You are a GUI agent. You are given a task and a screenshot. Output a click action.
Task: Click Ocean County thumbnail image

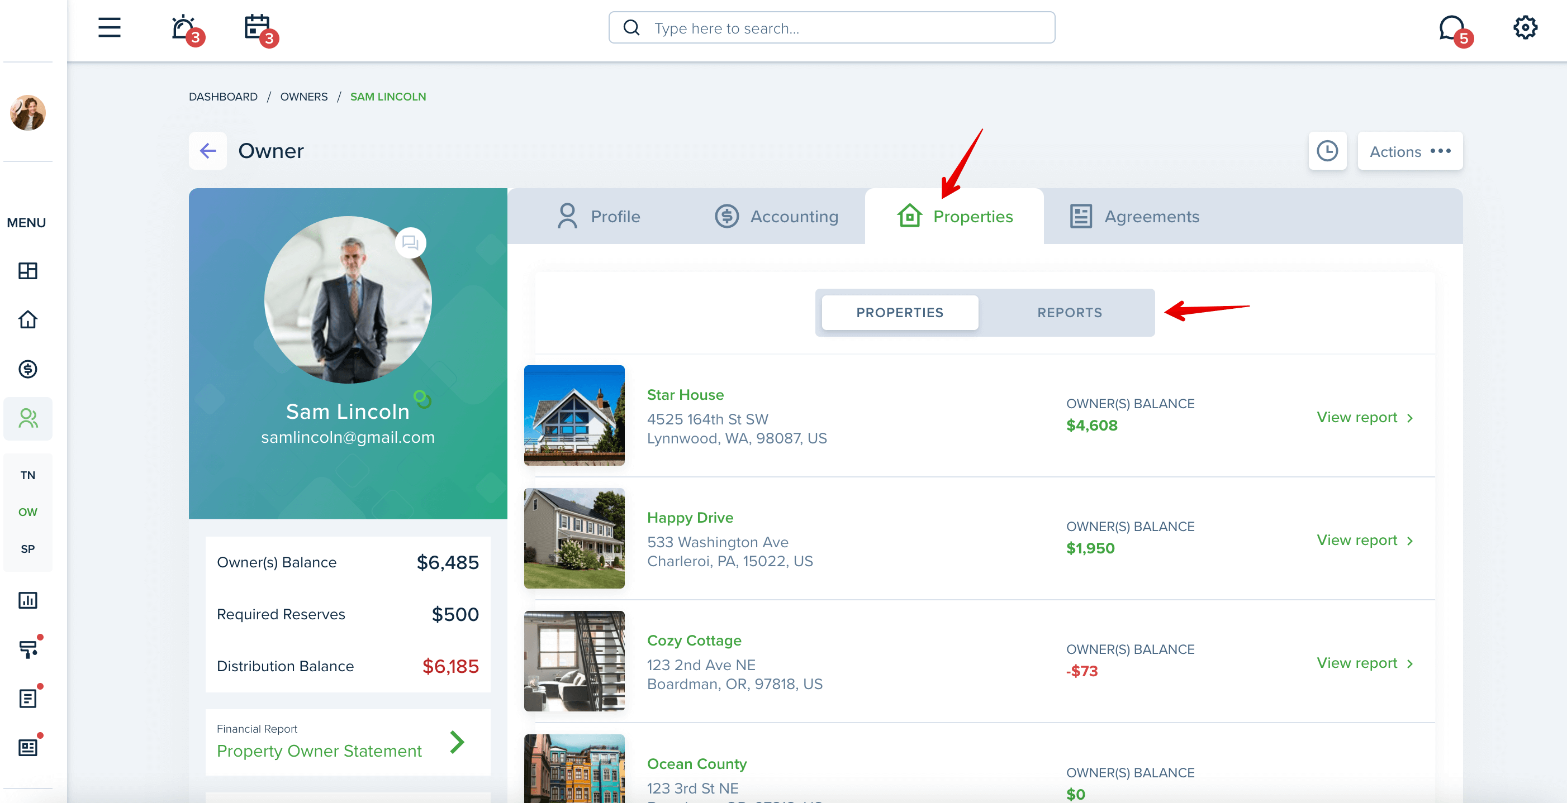click(574, 768)
